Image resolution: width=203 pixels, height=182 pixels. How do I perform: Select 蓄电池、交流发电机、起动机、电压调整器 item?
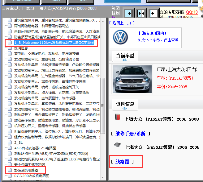pos(46,54)
